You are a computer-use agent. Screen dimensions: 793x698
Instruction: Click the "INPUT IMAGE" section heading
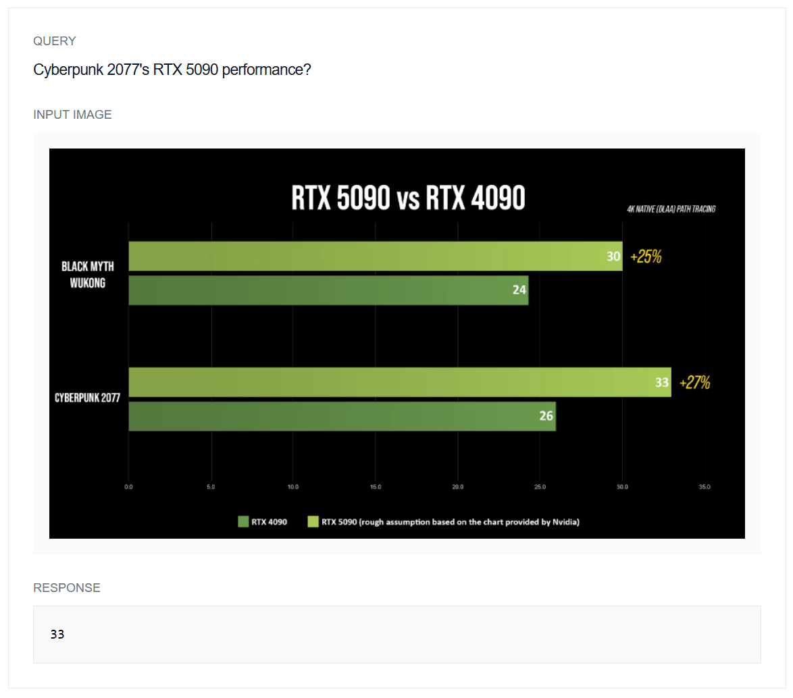click(72, 115)
